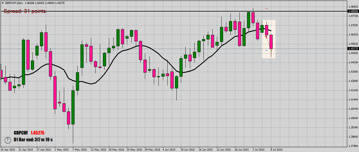Click the GBPCHF,Daily chart title
This screenshot has height=152, width=359.
click(14, 3)
